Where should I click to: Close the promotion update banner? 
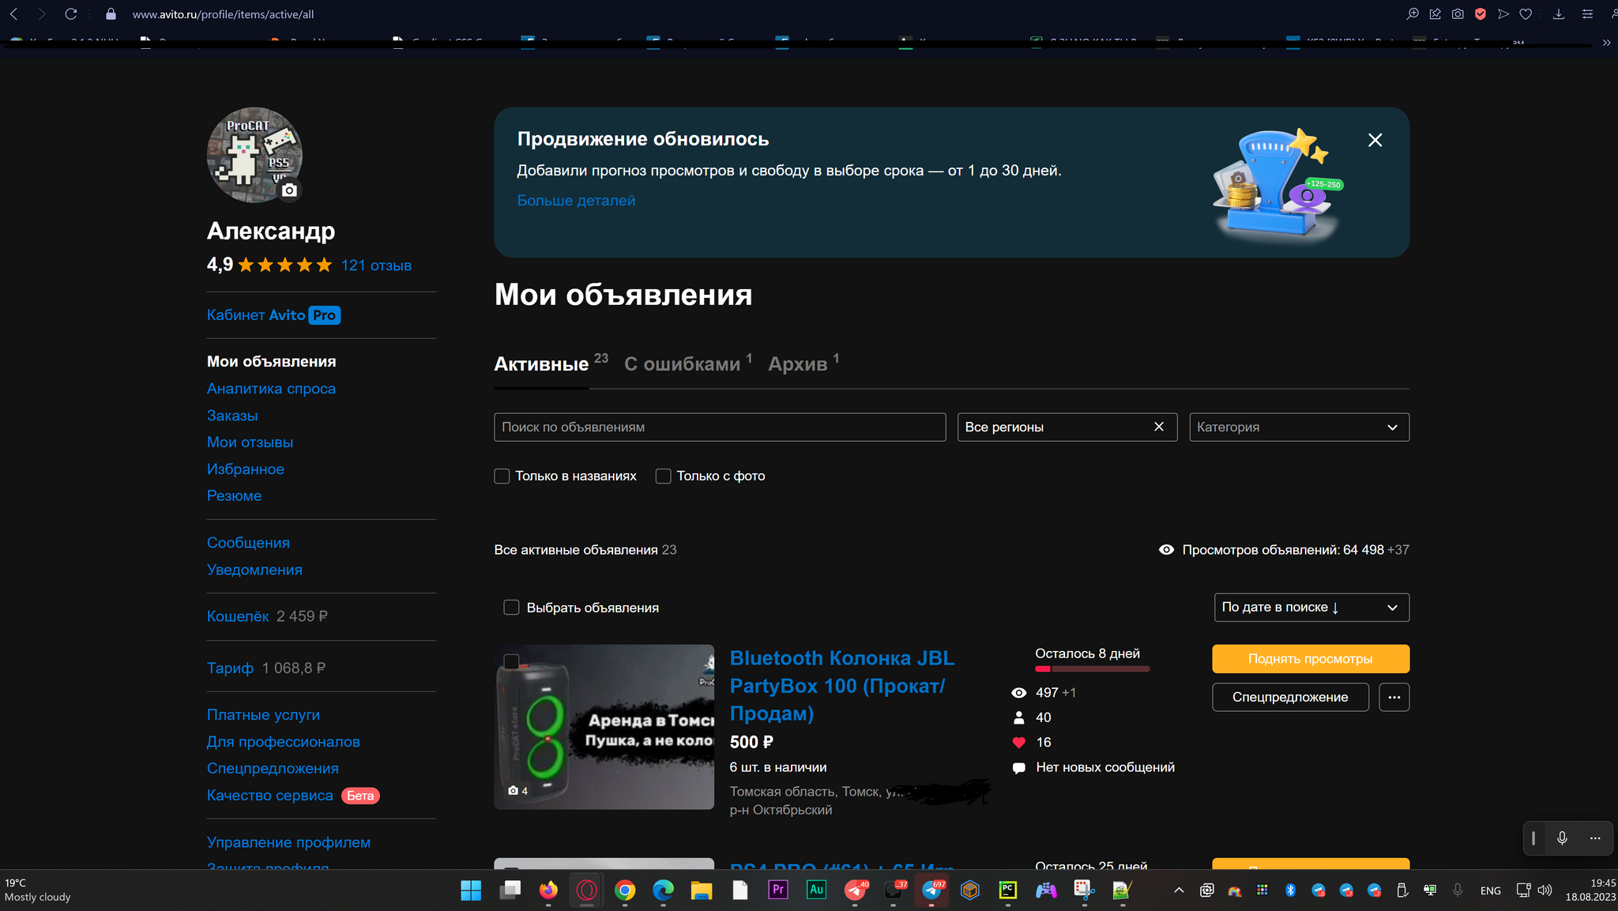1375,140
